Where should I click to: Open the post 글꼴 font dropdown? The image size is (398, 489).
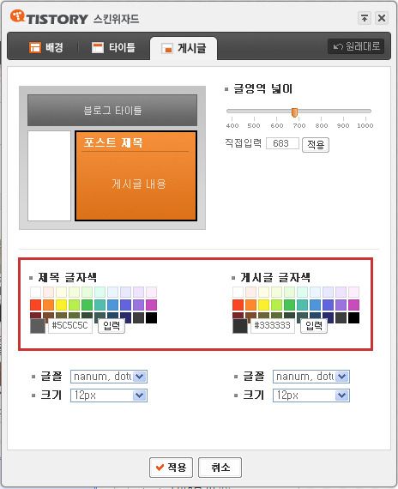(311, 377)
